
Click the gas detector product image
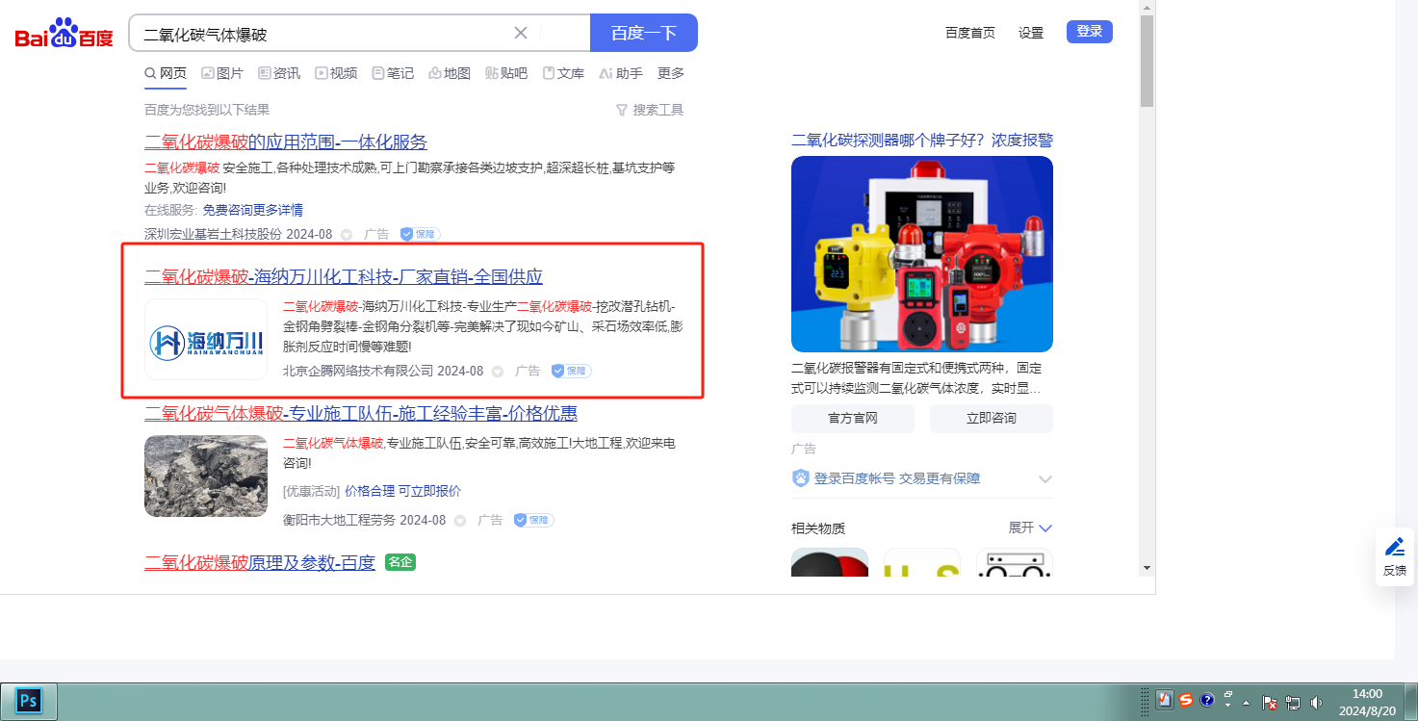click(x=922, y=254)
